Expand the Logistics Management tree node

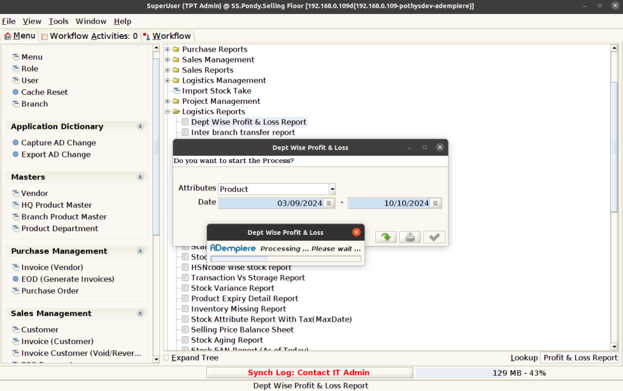pos(167,81)
